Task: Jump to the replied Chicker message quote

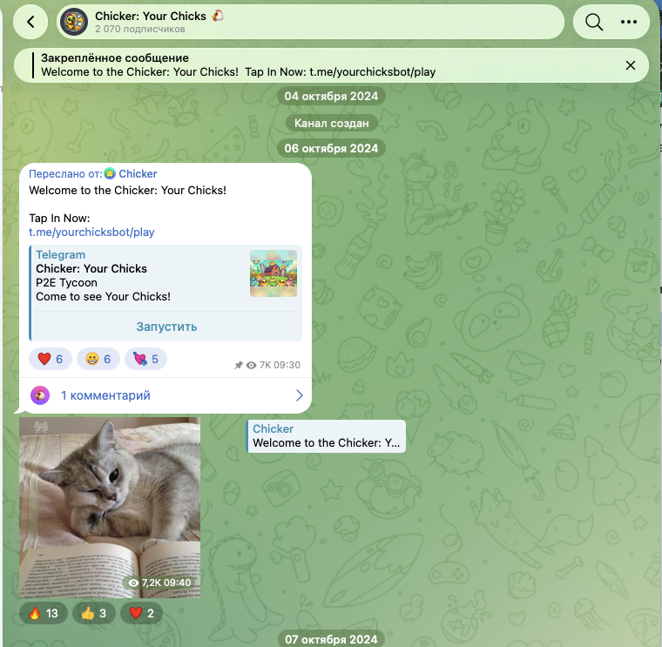Action: [326, 436]
